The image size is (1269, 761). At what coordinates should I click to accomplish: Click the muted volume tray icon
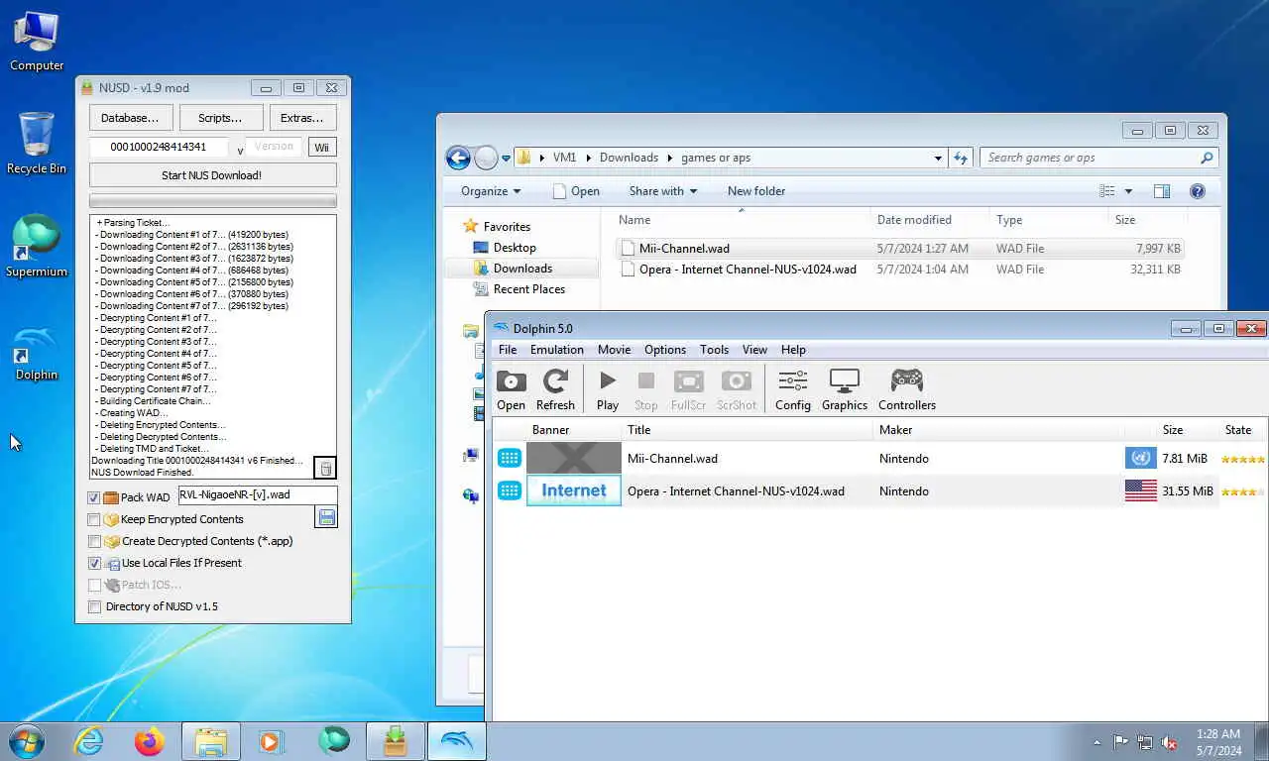(1169, 742)
